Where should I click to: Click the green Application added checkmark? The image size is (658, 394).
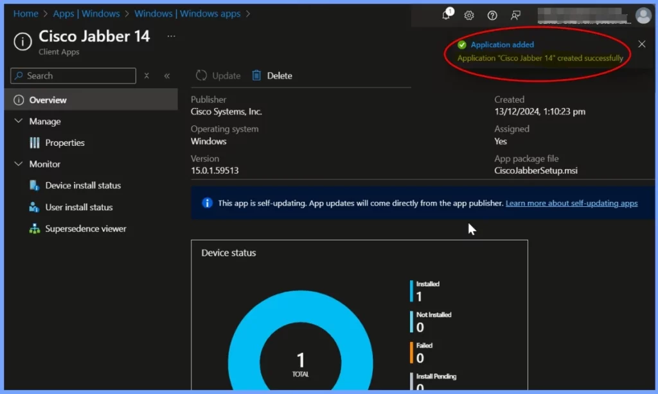click(x=462, y=45)
